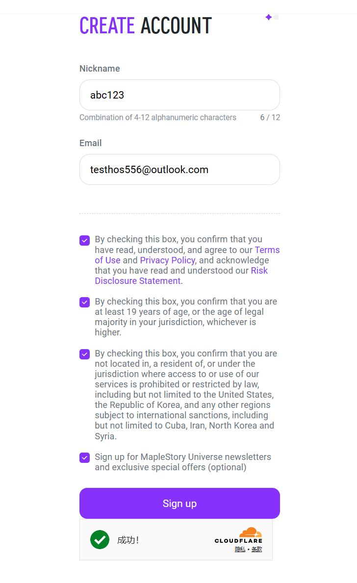This screenshot has height=583, width=357.
Task: Disable the MapleStory Universe newsletters checkbox
Action: (85, 457)
